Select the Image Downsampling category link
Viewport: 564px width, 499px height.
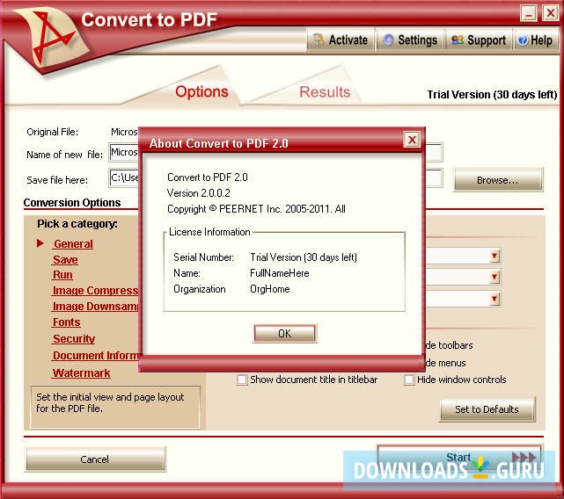(x=95, y=306)
